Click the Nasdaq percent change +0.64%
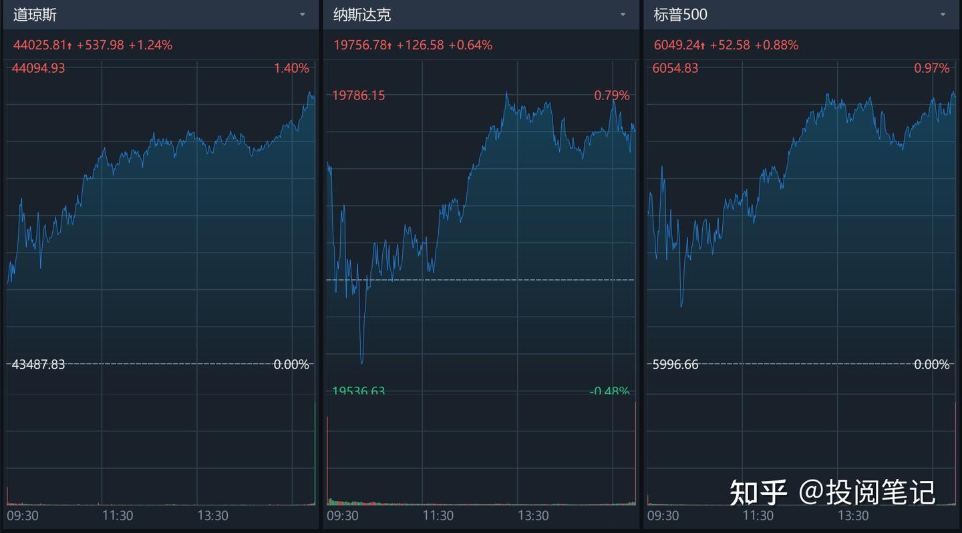The width and height of the screenshot is (962, 533). tap(470, 45)
